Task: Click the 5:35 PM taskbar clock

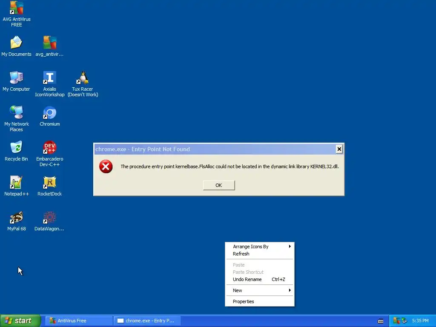Action: click(x=420, y=321)
